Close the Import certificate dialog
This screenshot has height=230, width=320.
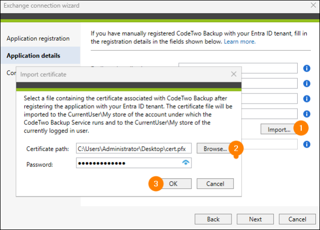(234, 74)
